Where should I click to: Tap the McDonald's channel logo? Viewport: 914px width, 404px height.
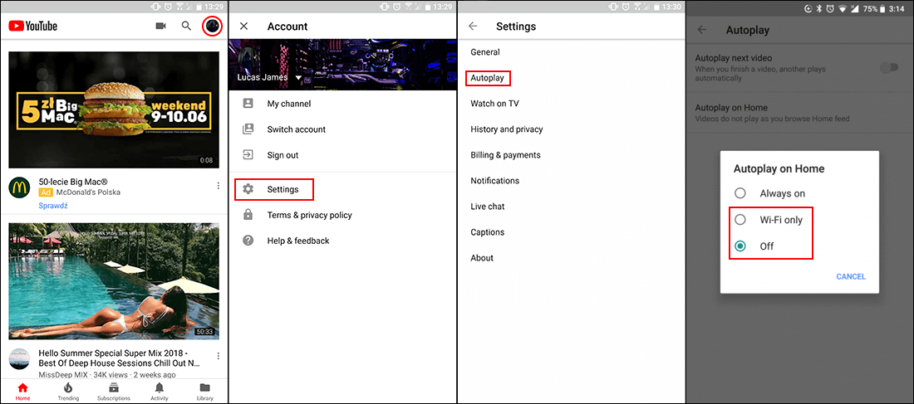coord(19,187)
